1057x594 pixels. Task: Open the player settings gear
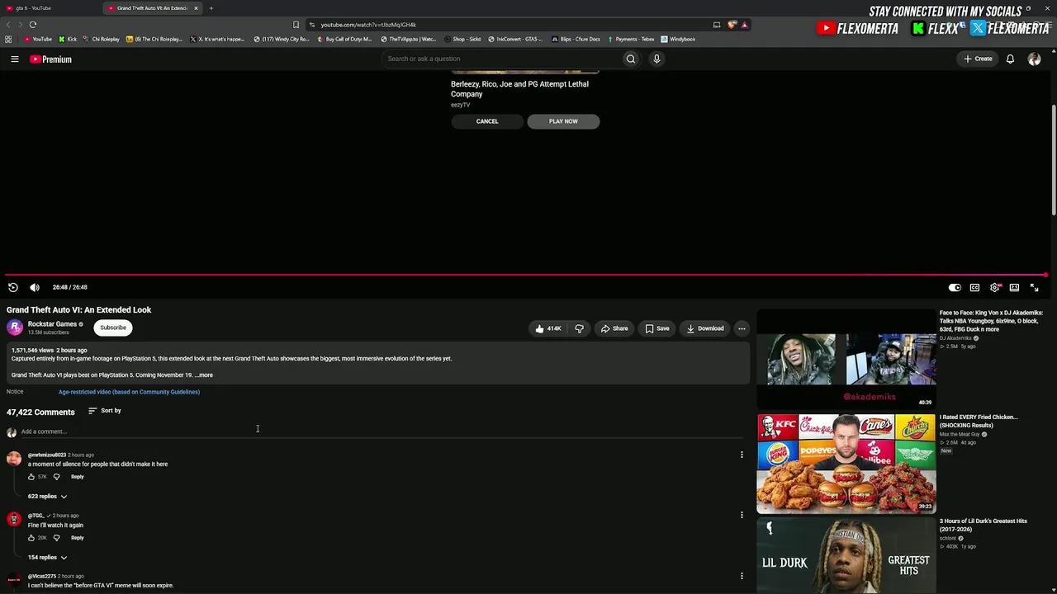[x=995, y=287]
